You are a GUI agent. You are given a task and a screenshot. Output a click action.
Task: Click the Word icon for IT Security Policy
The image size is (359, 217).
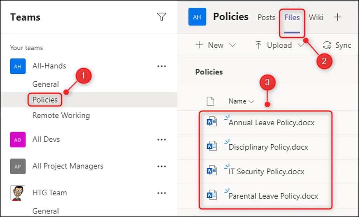212,171
